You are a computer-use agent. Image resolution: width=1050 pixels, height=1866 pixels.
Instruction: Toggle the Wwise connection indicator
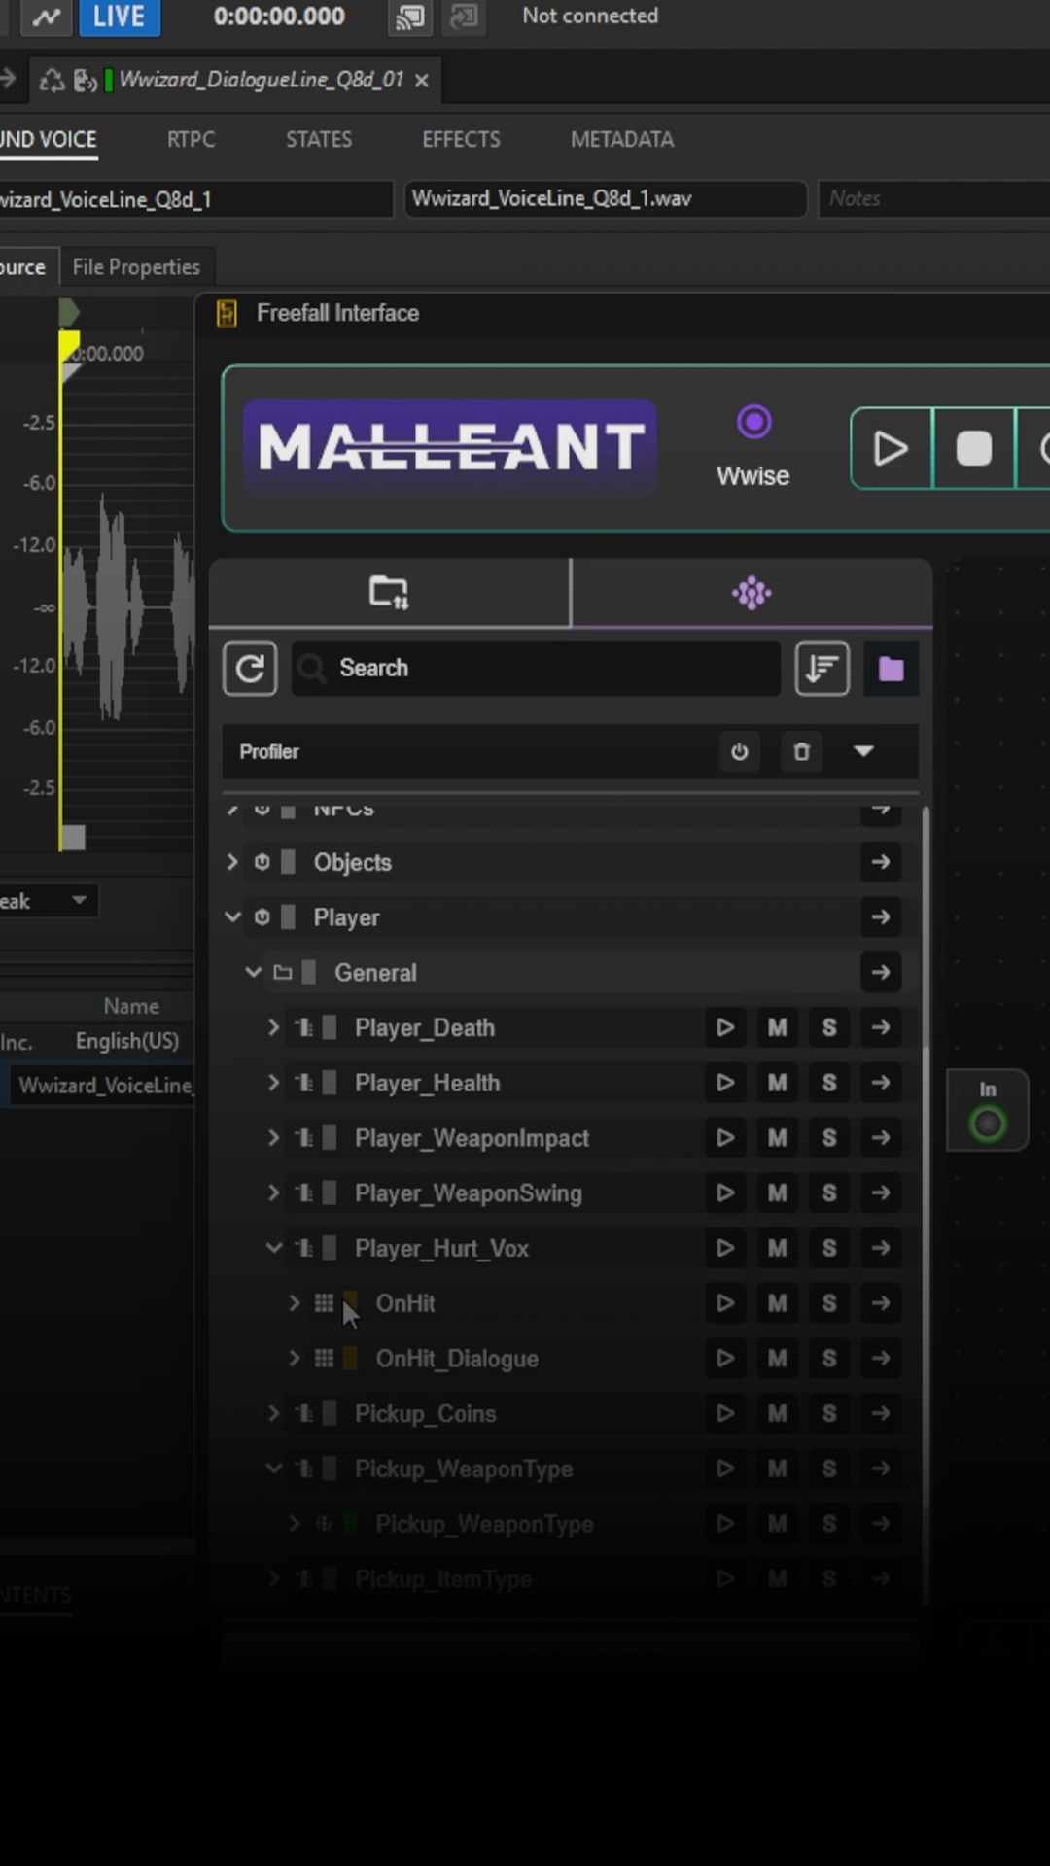pos(753,422)
